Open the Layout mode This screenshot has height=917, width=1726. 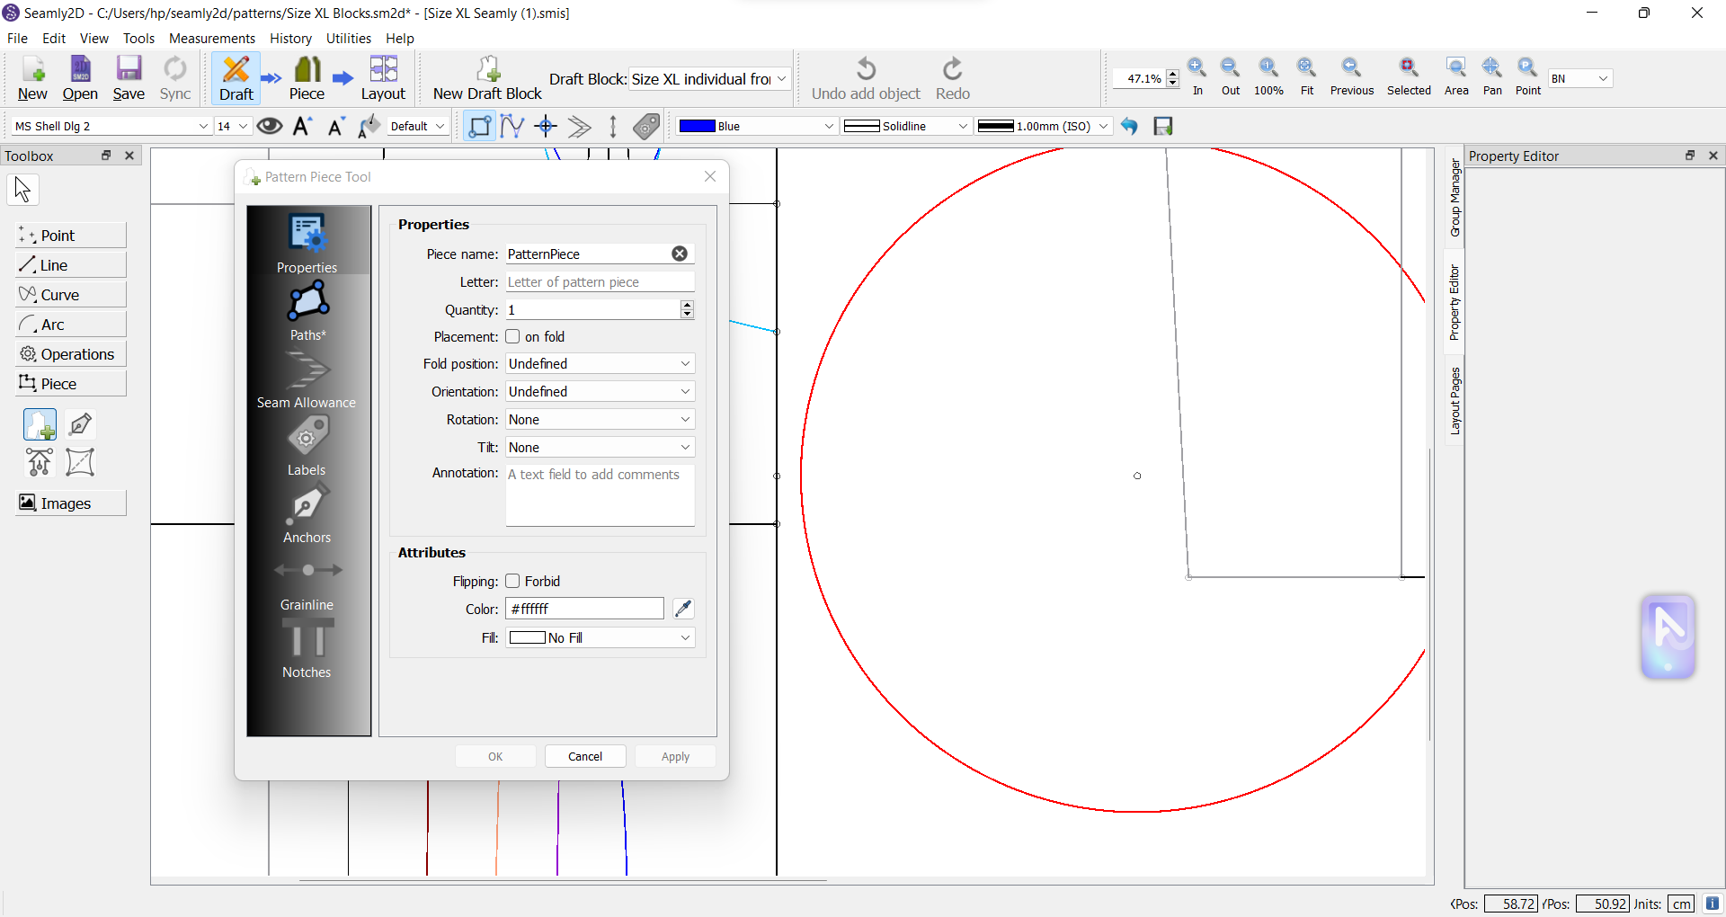384,78
